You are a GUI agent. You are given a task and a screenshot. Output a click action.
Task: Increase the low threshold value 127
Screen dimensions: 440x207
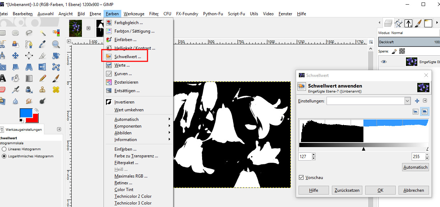314,155
